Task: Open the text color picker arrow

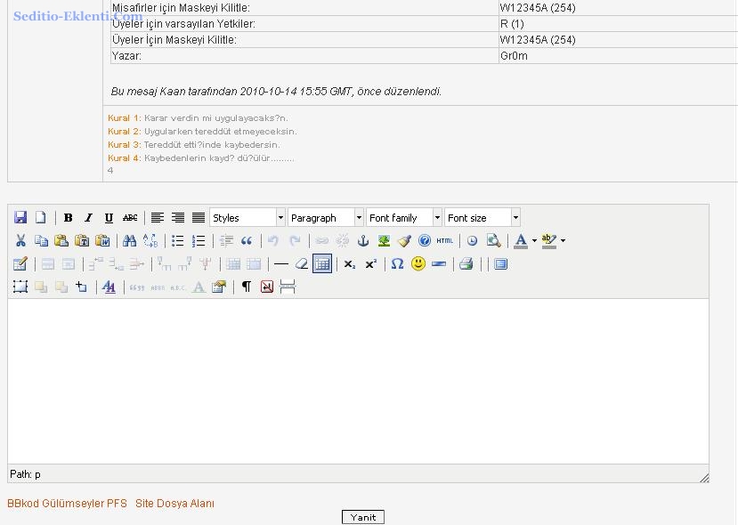Action: coord(534,241)
